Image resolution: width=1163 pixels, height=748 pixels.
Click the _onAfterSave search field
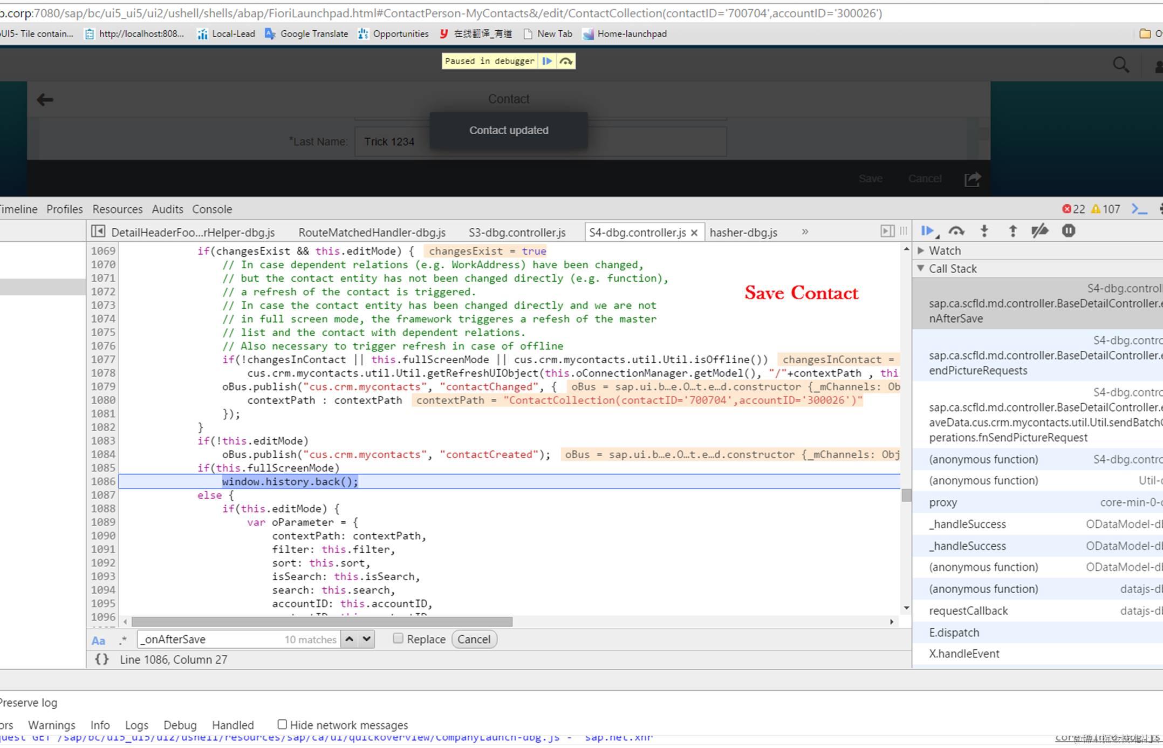[210, 640]
